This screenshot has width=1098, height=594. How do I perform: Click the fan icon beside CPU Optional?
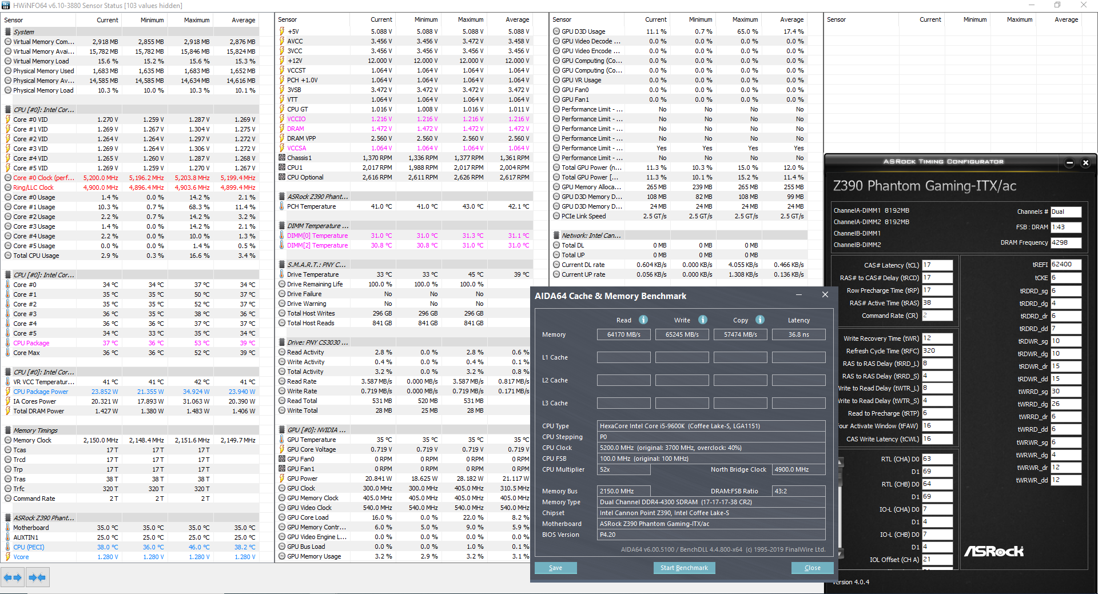[x=282, y=177]
